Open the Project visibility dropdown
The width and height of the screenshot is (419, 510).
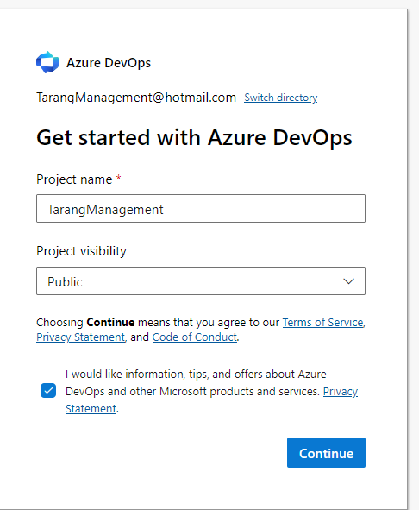coord(201,281)
